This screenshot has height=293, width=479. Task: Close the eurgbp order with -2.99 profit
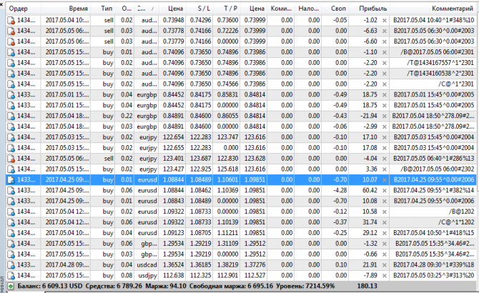(385, 127)
